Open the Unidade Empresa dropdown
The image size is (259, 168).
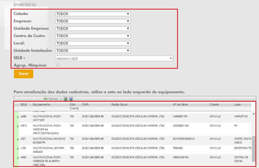coord(93,29)
